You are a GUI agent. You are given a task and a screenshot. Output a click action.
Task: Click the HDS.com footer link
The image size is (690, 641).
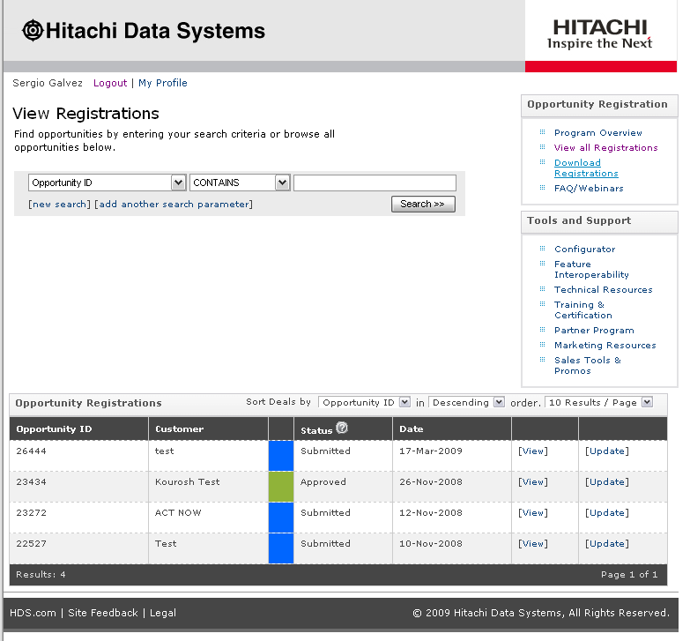(33, 613)
